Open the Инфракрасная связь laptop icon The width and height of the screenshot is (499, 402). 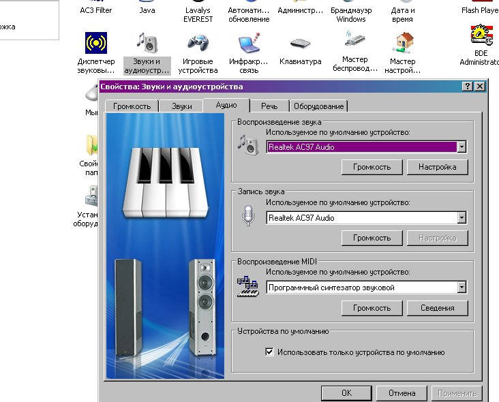[249, 43]
